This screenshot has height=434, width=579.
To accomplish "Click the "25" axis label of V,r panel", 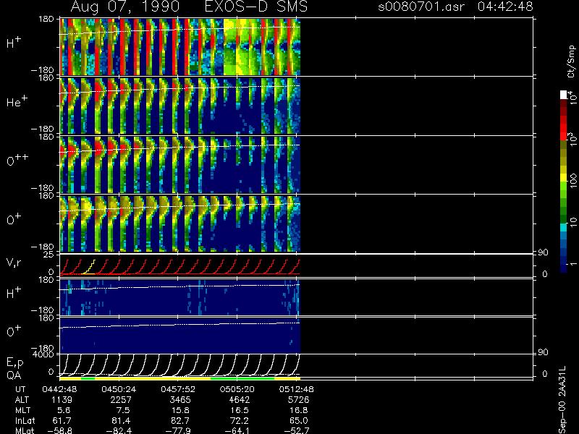I will click(x=50, y=255).
